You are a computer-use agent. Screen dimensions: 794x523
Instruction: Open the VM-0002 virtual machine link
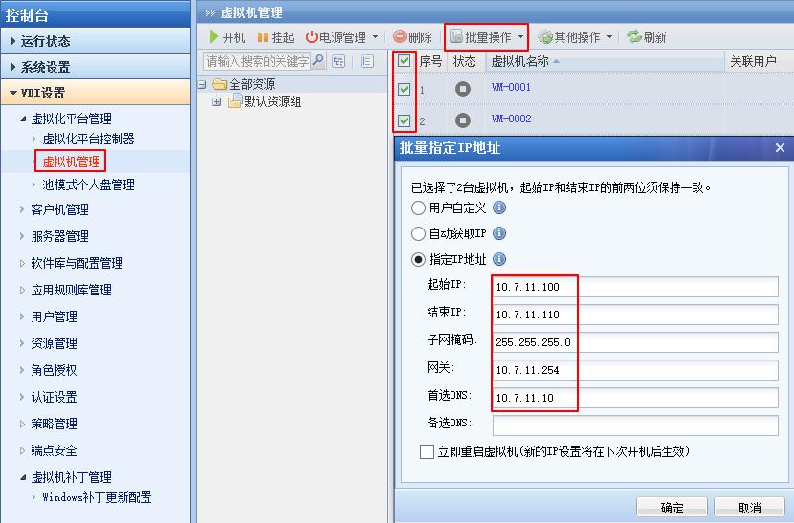coord(511,120)
